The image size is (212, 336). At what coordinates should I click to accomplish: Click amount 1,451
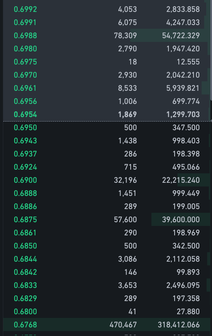(127, 193)
